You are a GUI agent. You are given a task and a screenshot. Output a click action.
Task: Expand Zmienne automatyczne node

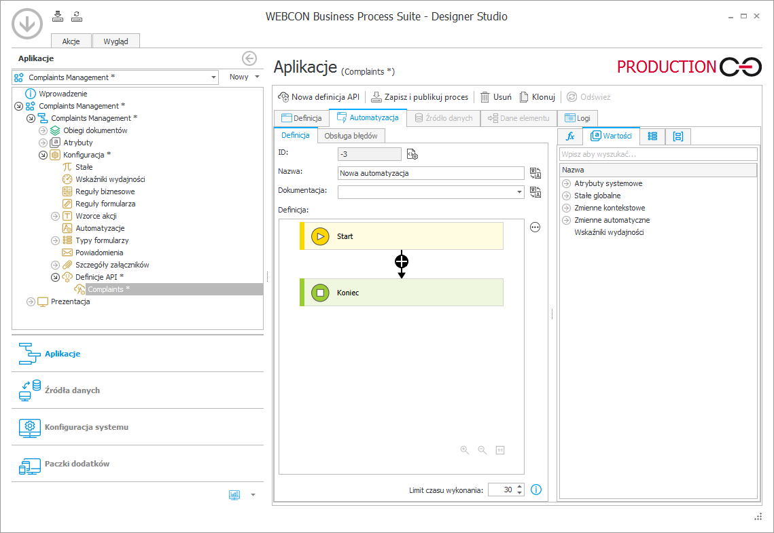click(x=566, y=221)
